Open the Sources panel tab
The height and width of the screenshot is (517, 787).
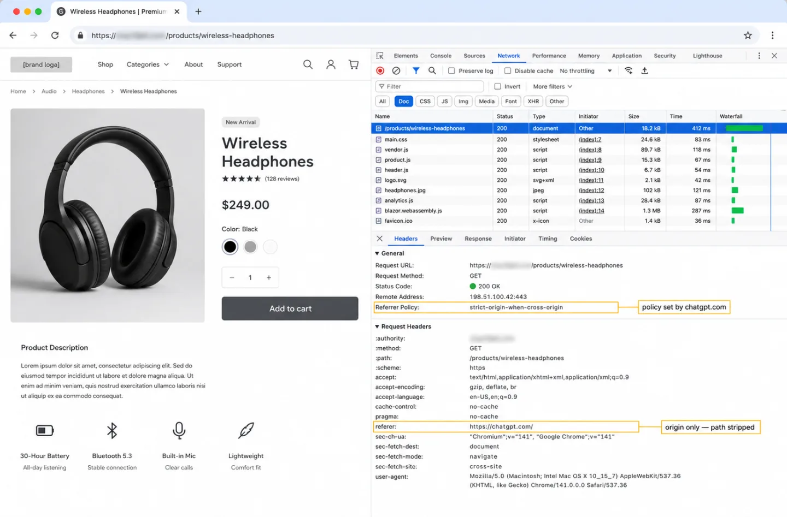click(x=474, y=56)
